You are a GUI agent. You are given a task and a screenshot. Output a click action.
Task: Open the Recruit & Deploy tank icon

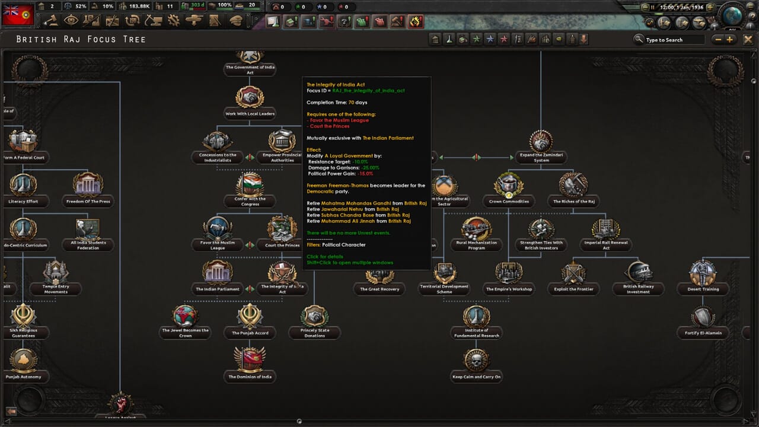coord(194,20)
